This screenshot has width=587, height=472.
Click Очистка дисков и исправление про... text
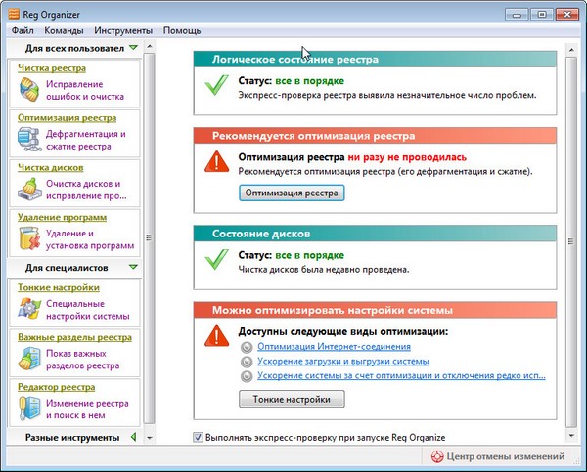[x=86, y=190]
